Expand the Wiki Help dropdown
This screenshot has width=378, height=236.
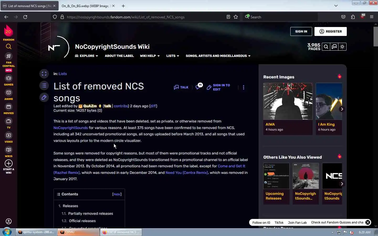pyautogui.click(x=150, y=56)
